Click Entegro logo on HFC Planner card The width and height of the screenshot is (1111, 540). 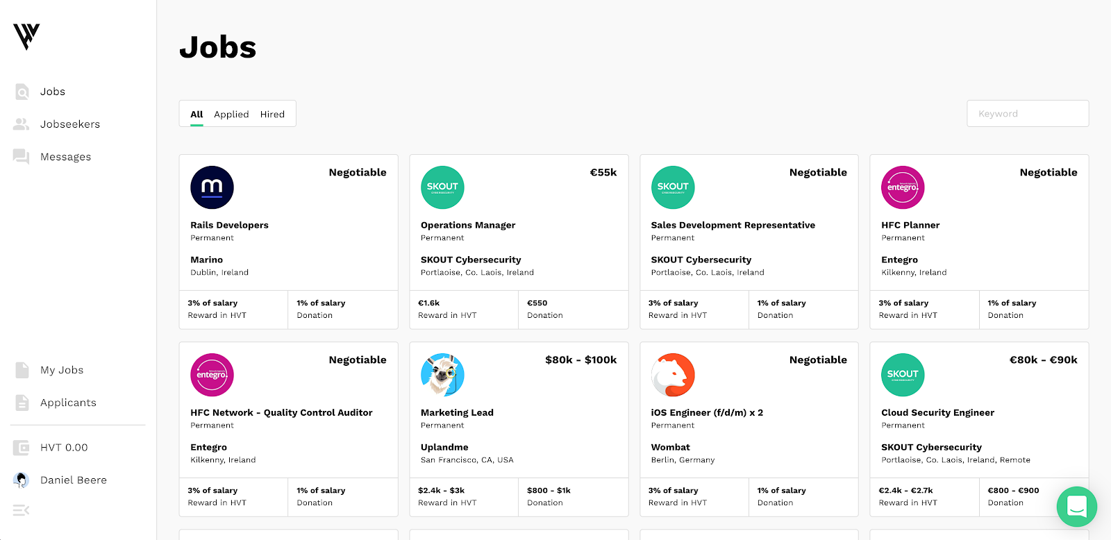tap(903, 187)
